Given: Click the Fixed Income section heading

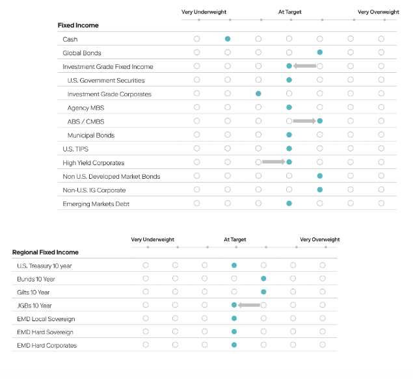Looking at the screenshot, I should 78,25.
